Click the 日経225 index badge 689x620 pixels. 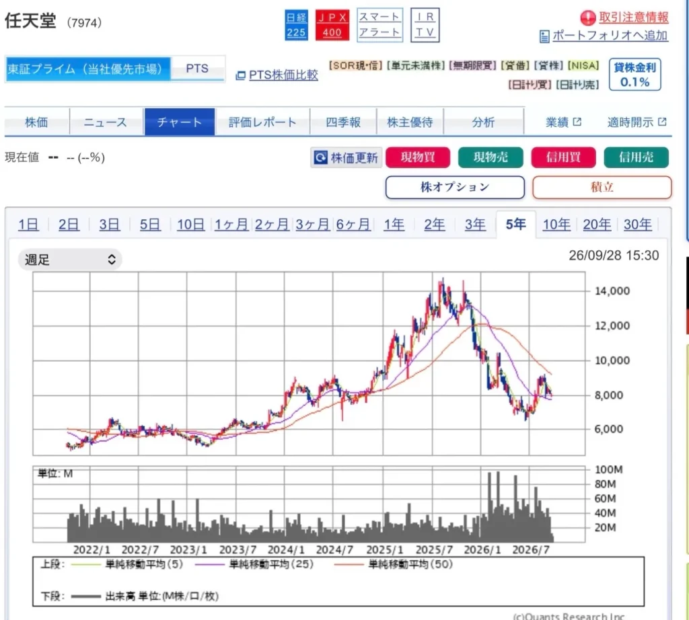[x=297, y=25]
